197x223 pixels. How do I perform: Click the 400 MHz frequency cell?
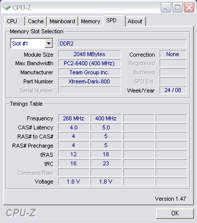(x=106, y=118)
